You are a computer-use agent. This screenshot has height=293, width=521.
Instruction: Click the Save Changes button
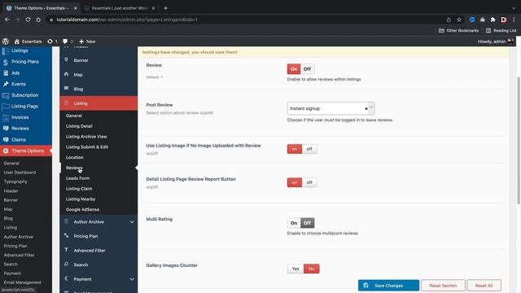click(x=388, y=286)
